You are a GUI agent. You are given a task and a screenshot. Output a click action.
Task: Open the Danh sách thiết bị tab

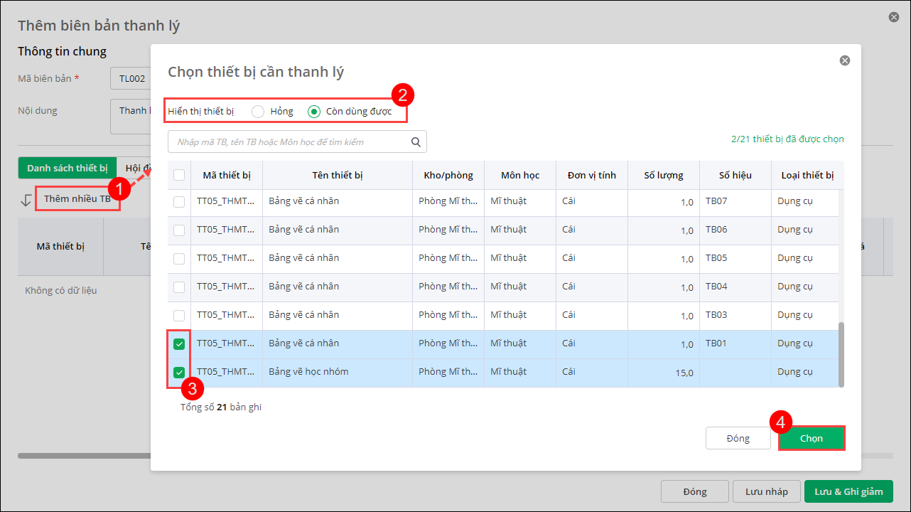(67, 168)
